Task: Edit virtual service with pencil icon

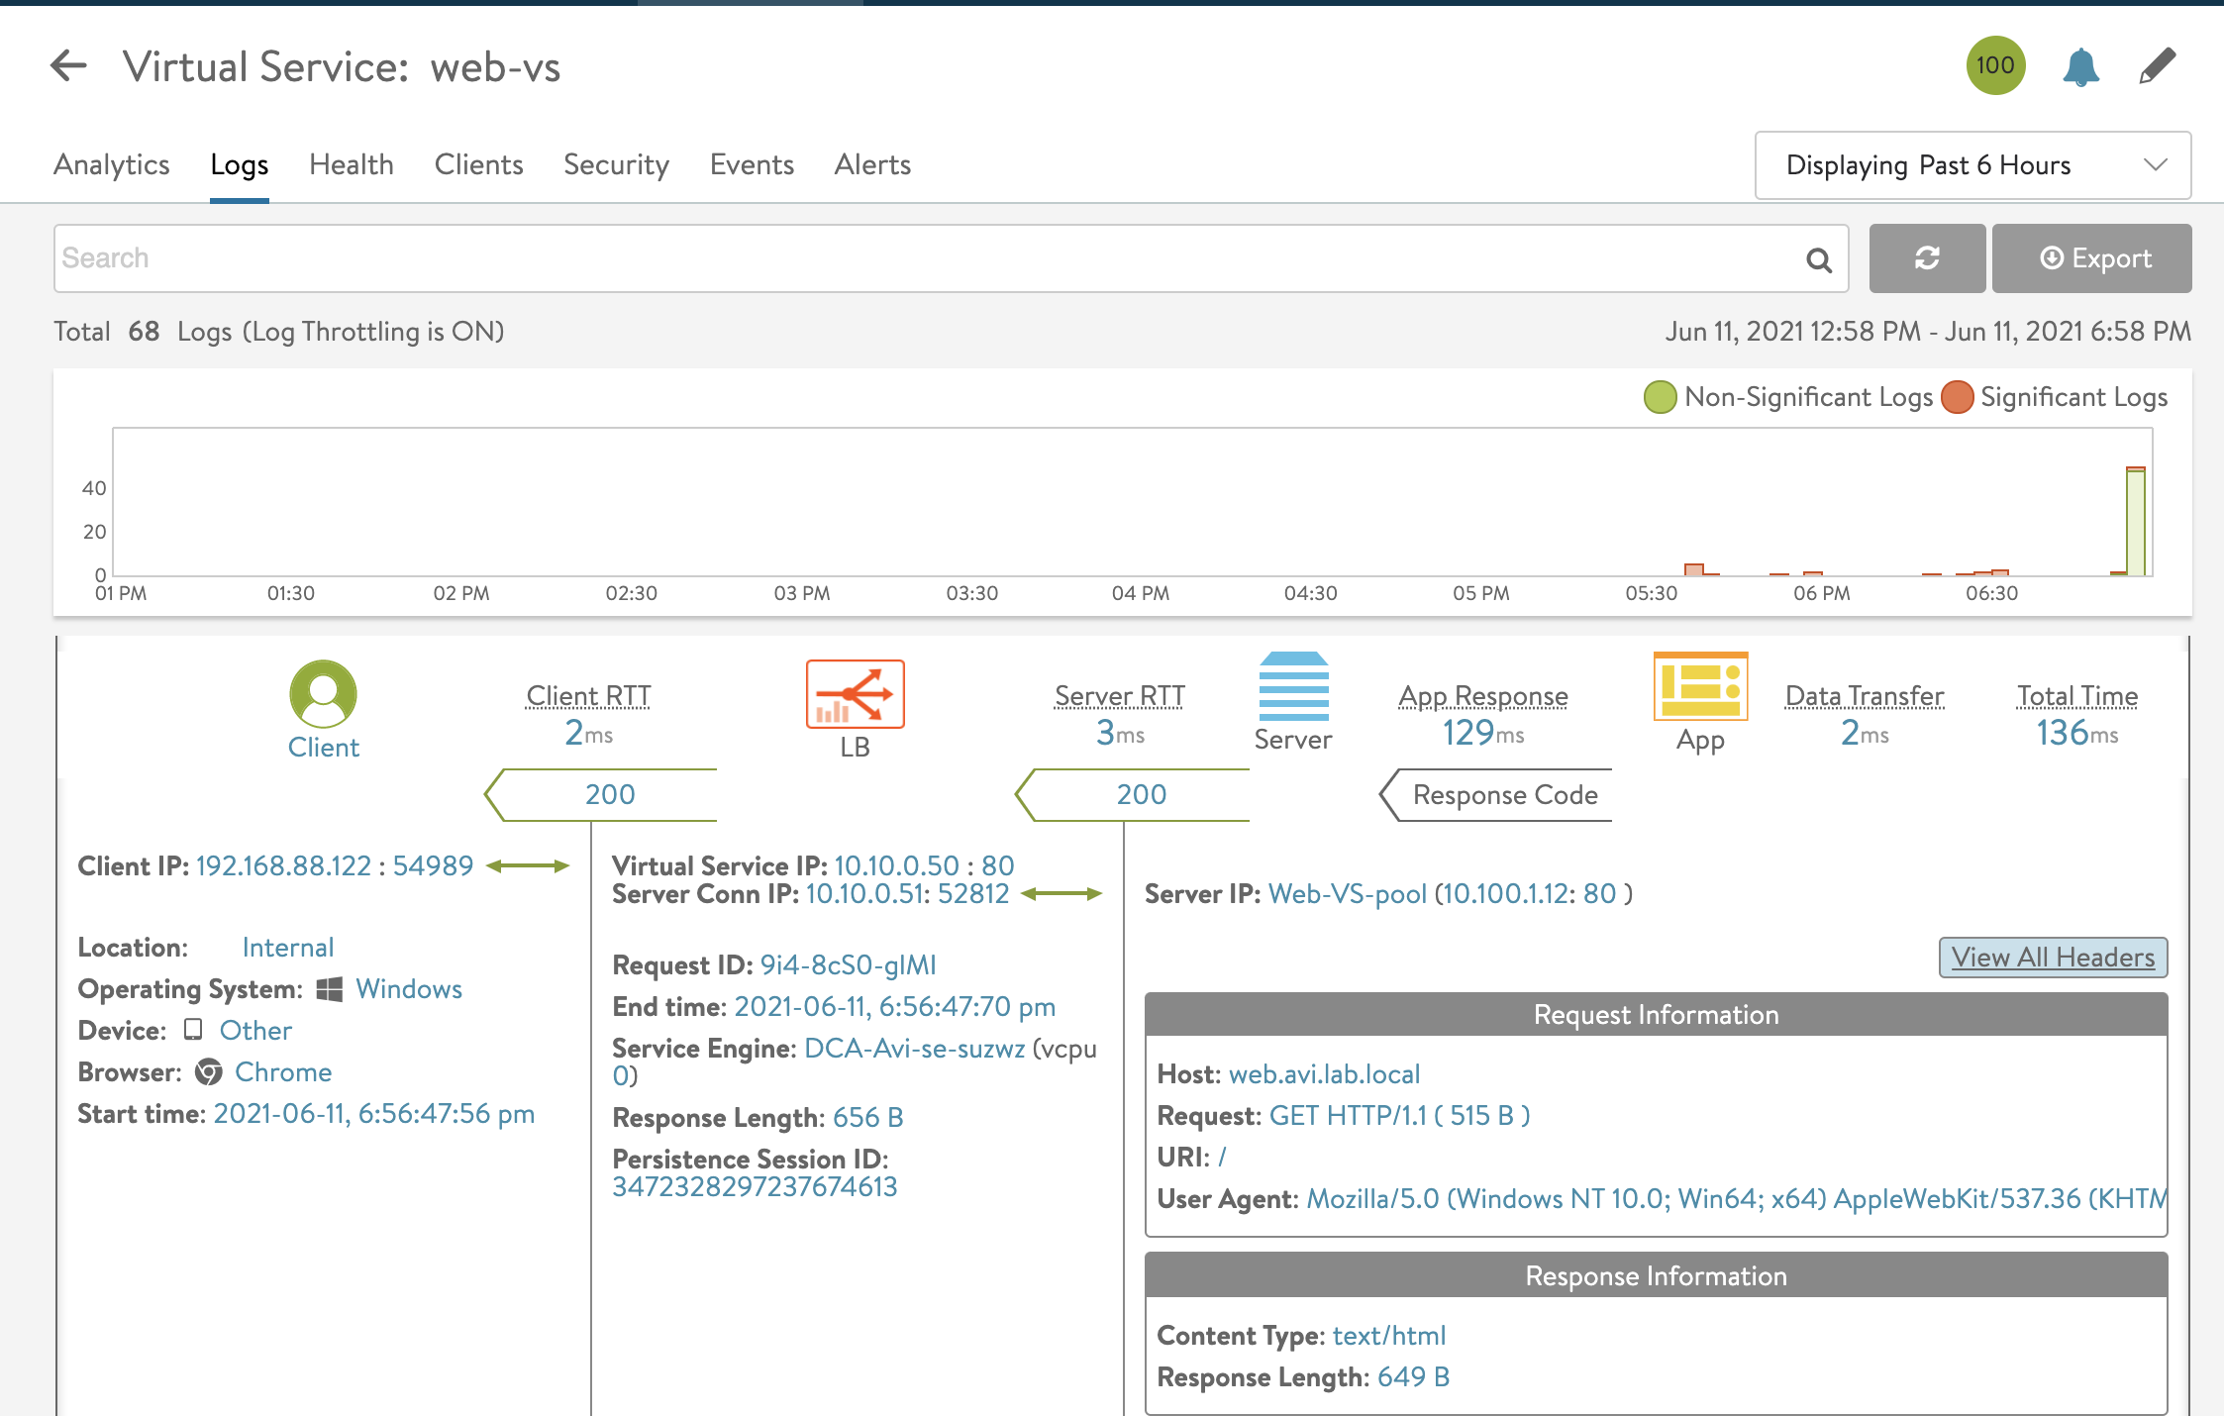Action: (2157, 66)
